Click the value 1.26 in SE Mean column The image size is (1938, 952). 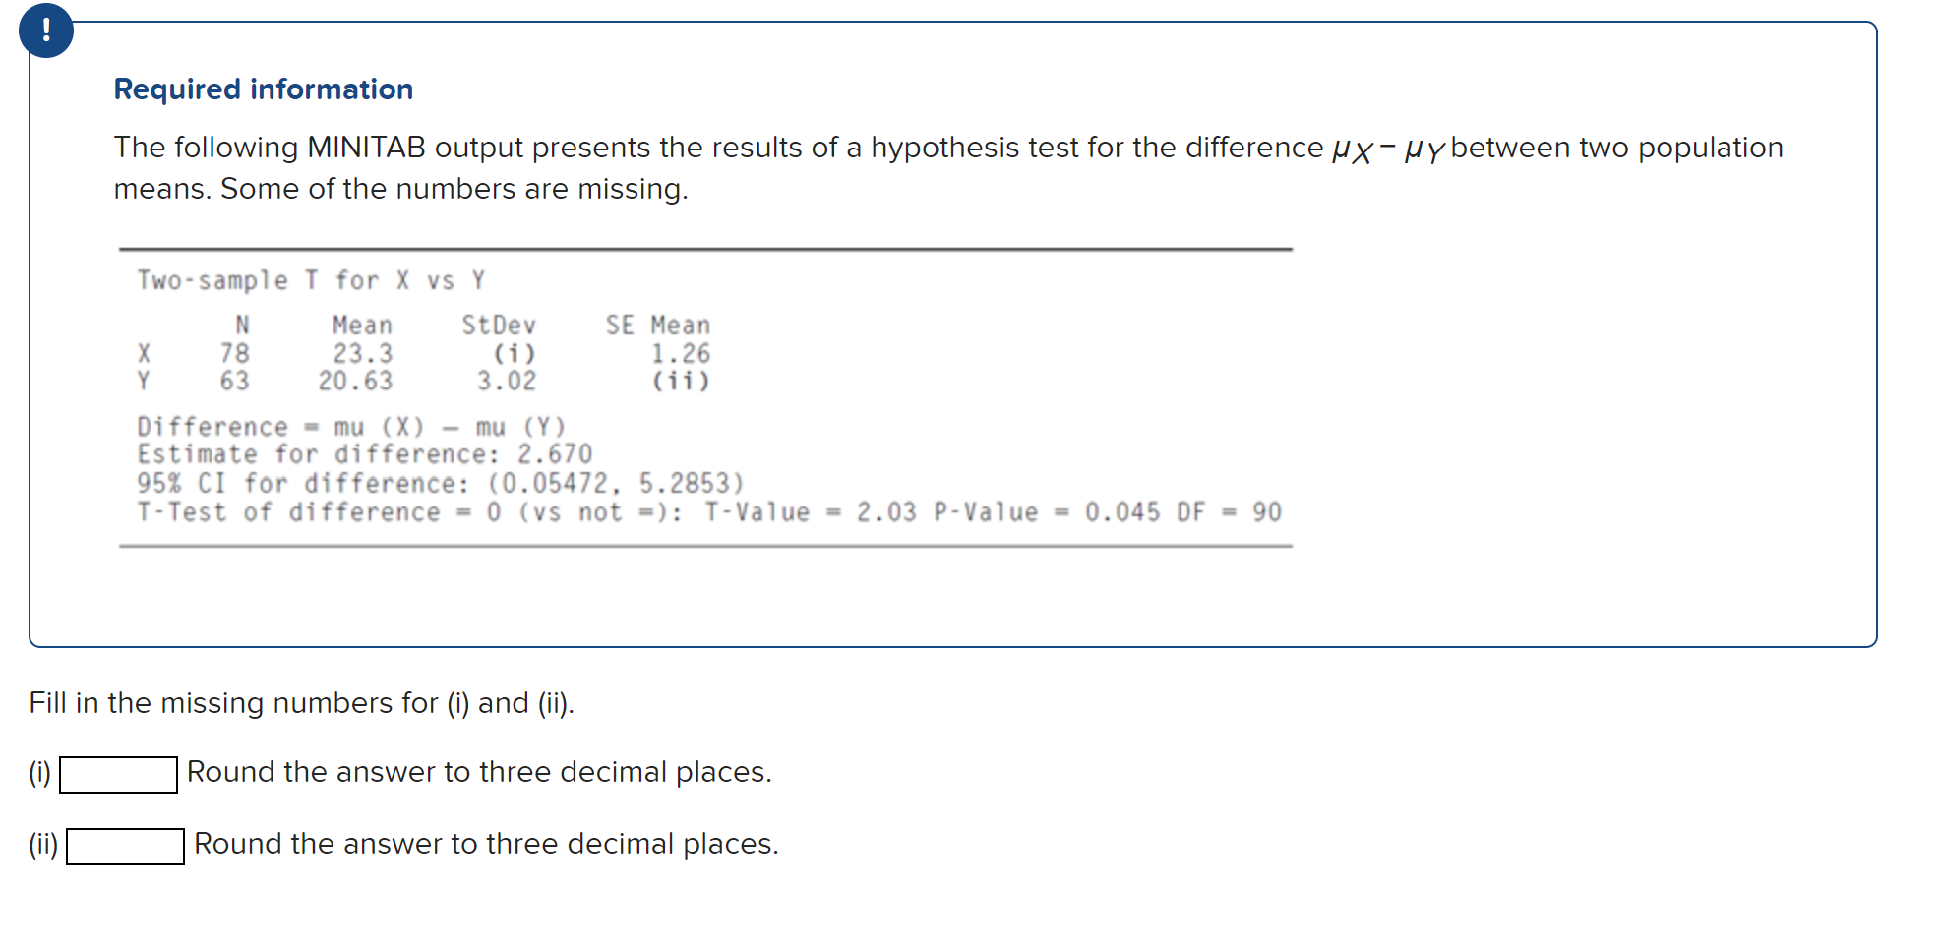[681, 353]
